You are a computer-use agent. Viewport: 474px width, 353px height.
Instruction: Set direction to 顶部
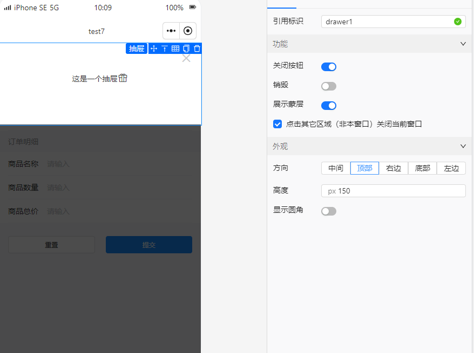coord(364,168)
